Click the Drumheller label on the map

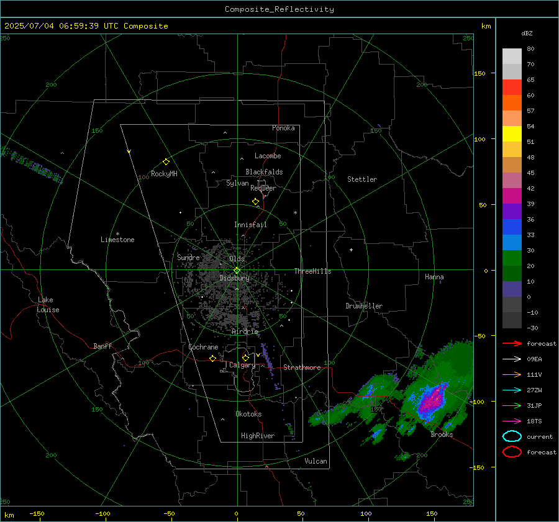(364, 306)
